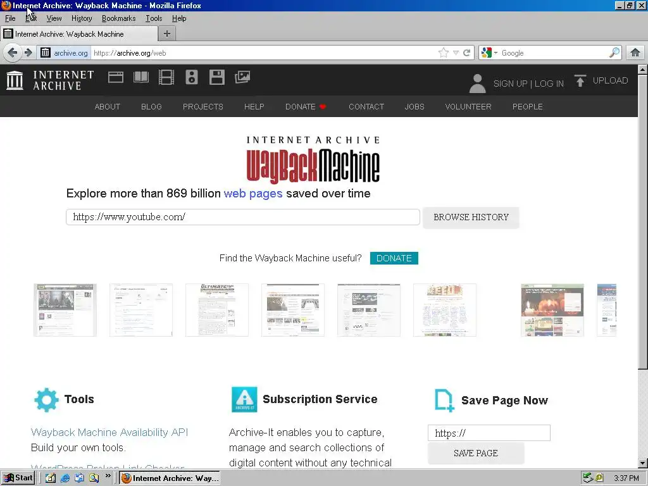Click the teal DONATE button
This screenshot has height=486, width=648.
[x=394, y=258]
